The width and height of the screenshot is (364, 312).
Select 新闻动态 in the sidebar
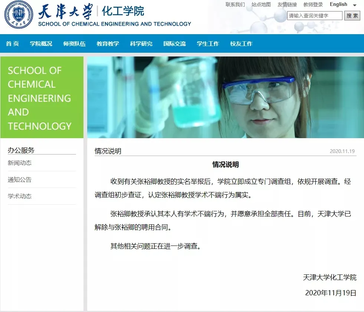(20, 163)
